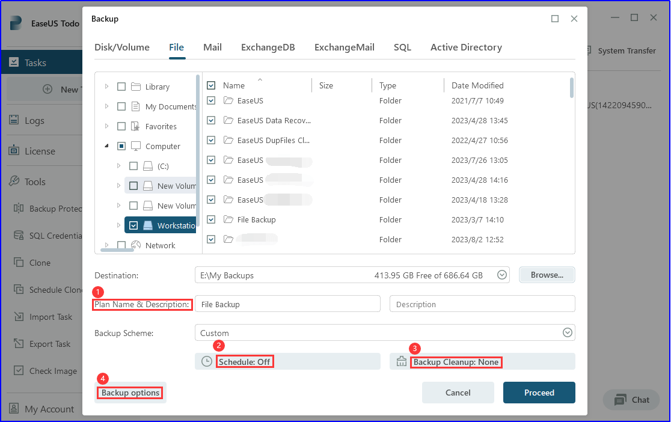This screenshot has height=422, width=671.
Task: Open the Chat support bubble
Action: [x=631, y=400]
